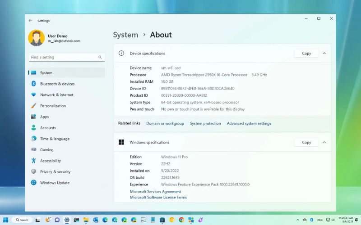Click the taskbar Search box
Image resolution: width=361 pixels, height=225 pixels.
coord(22,220)
